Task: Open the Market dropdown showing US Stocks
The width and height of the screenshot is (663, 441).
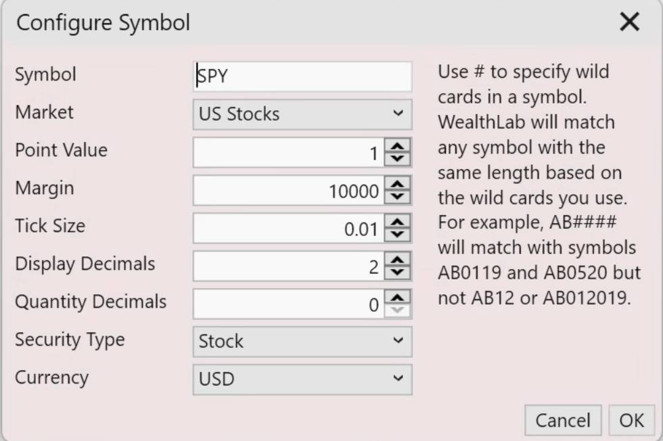Action: click(302, 114)
